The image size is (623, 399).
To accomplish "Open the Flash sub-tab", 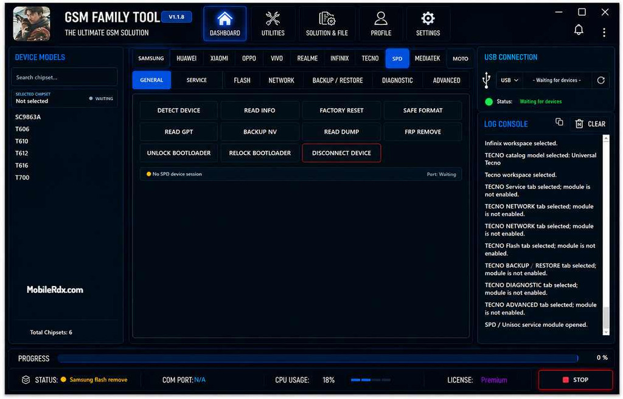I will (x=242, y=80).
